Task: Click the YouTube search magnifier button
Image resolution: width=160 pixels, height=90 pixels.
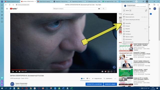Action: tap(103, 9)
